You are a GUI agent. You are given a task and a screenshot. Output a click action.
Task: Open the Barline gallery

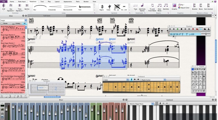tap(27, 7)
